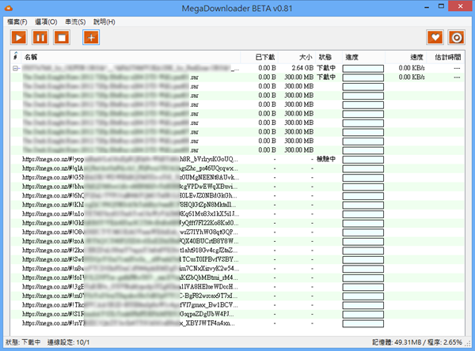Open the 串流(S) menu
This screenshot has width=475, height=351.
75,22
